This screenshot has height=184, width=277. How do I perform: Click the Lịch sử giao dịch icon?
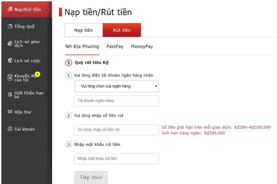click(10, 43)
